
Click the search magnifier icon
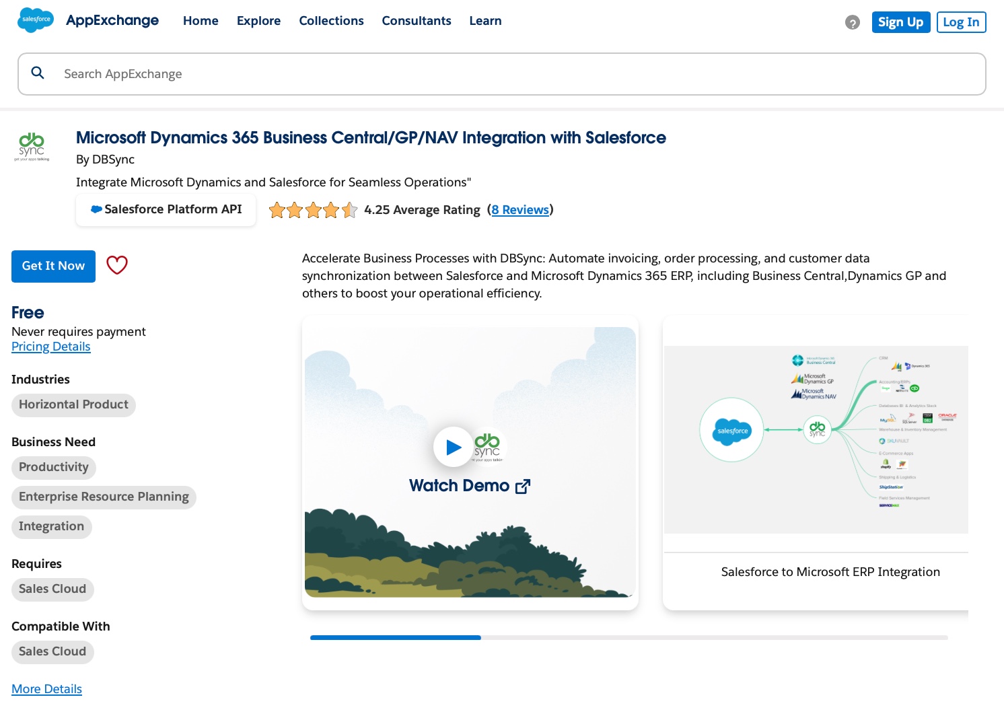pyautogui.click(x=38, y=73)
